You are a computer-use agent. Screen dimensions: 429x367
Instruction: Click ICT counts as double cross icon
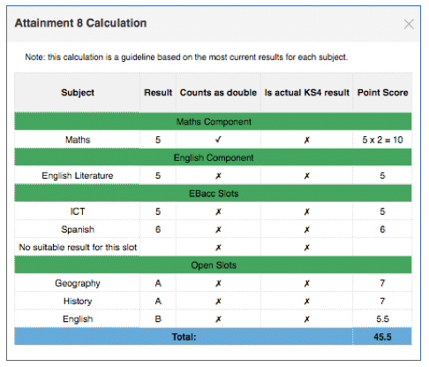point(218,211)
